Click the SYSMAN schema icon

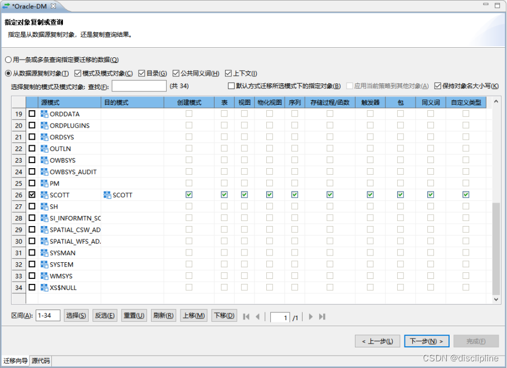pos(45,253)
